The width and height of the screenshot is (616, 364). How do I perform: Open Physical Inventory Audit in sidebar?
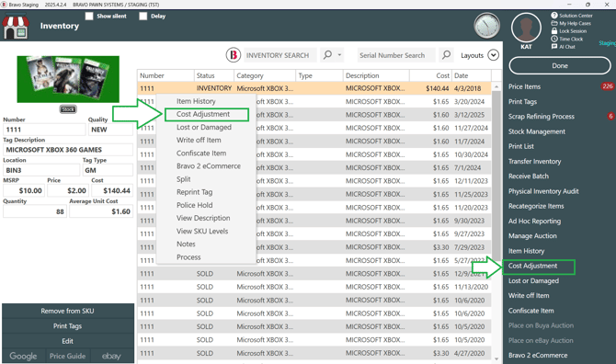click(543, 191)
